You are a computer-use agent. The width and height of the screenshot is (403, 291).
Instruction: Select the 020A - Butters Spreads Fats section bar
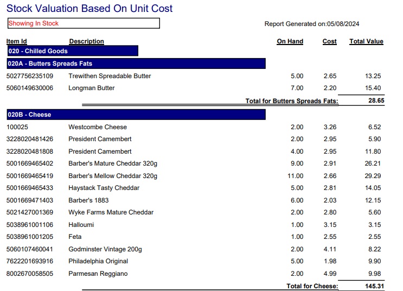136,64
